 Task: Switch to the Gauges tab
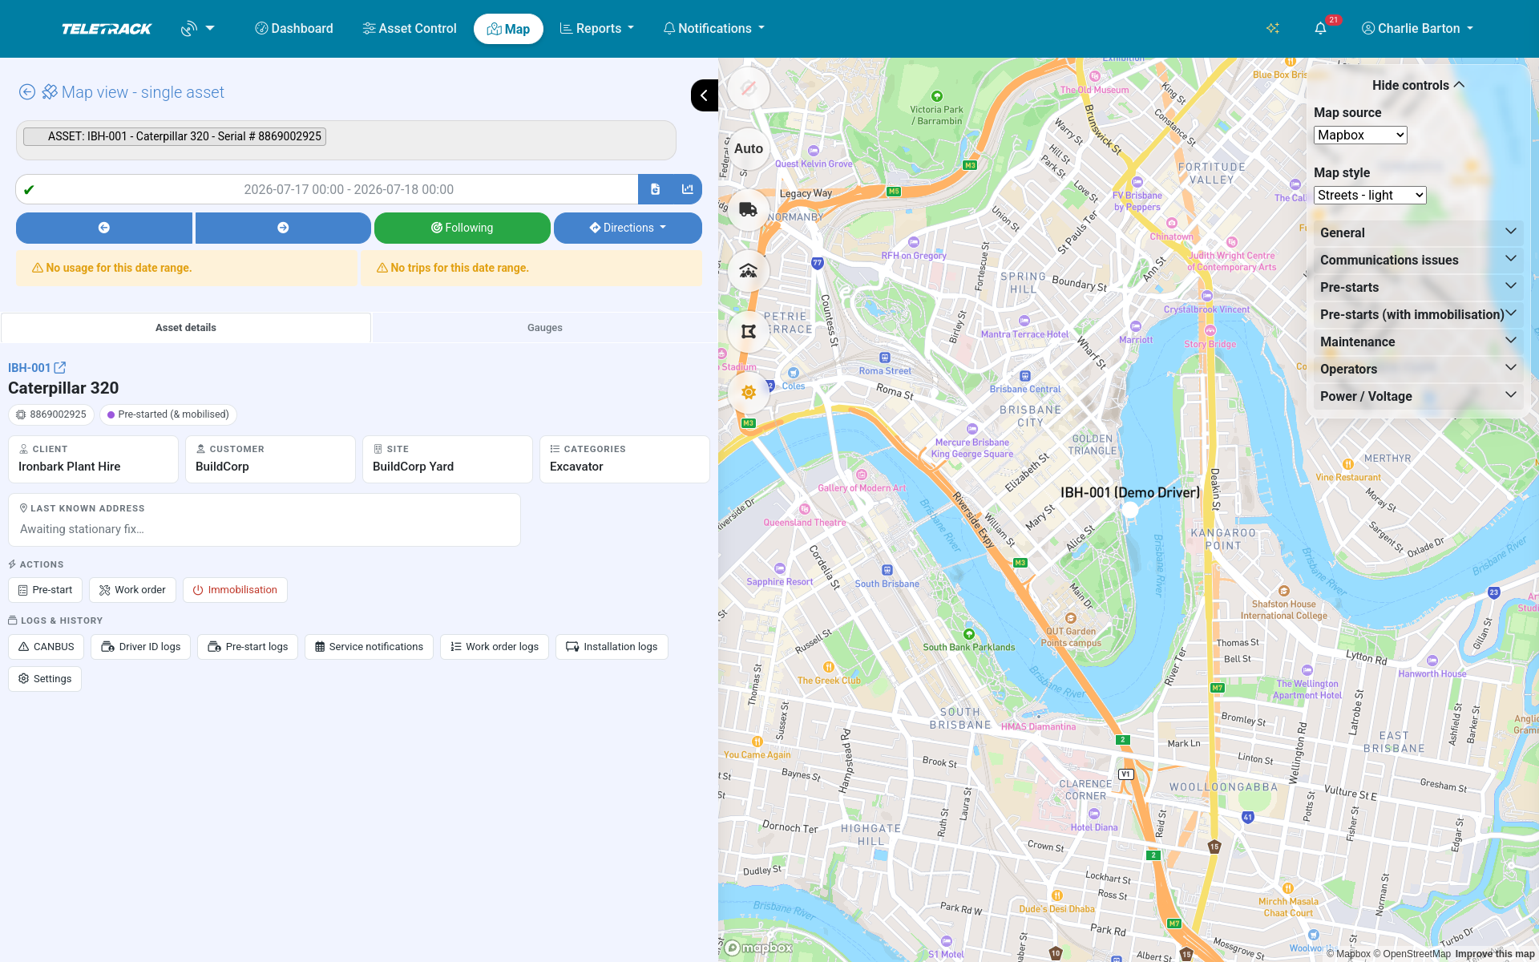pos(545,328)
